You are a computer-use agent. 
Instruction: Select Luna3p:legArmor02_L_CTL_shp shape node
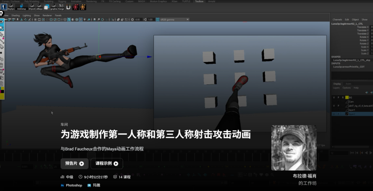pos(352,61)
